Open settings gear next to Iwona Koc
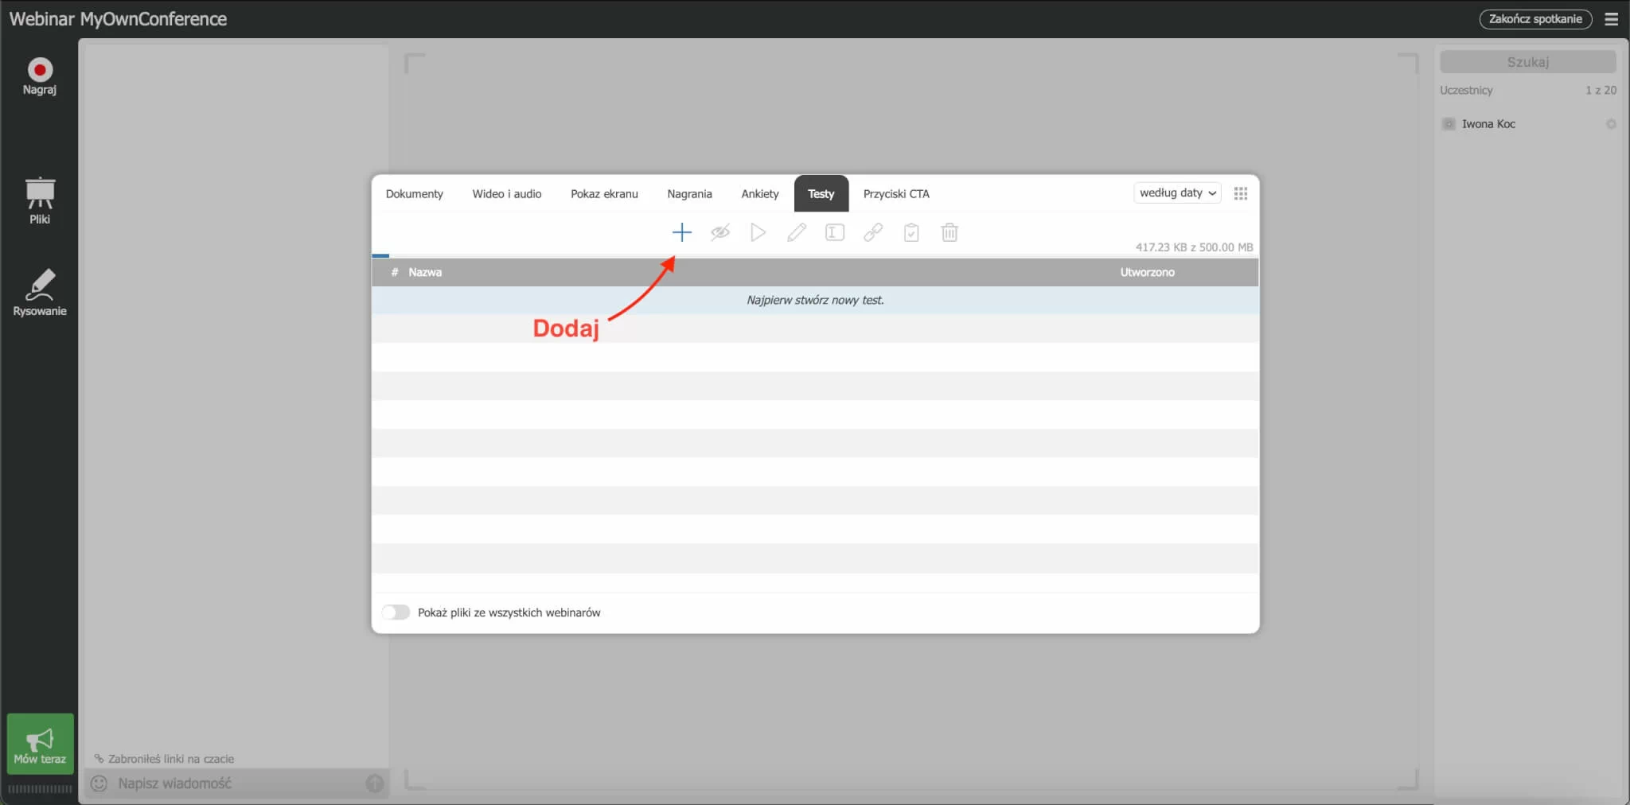Viewport: 1630px width, 805px height. click(1611, 124)
